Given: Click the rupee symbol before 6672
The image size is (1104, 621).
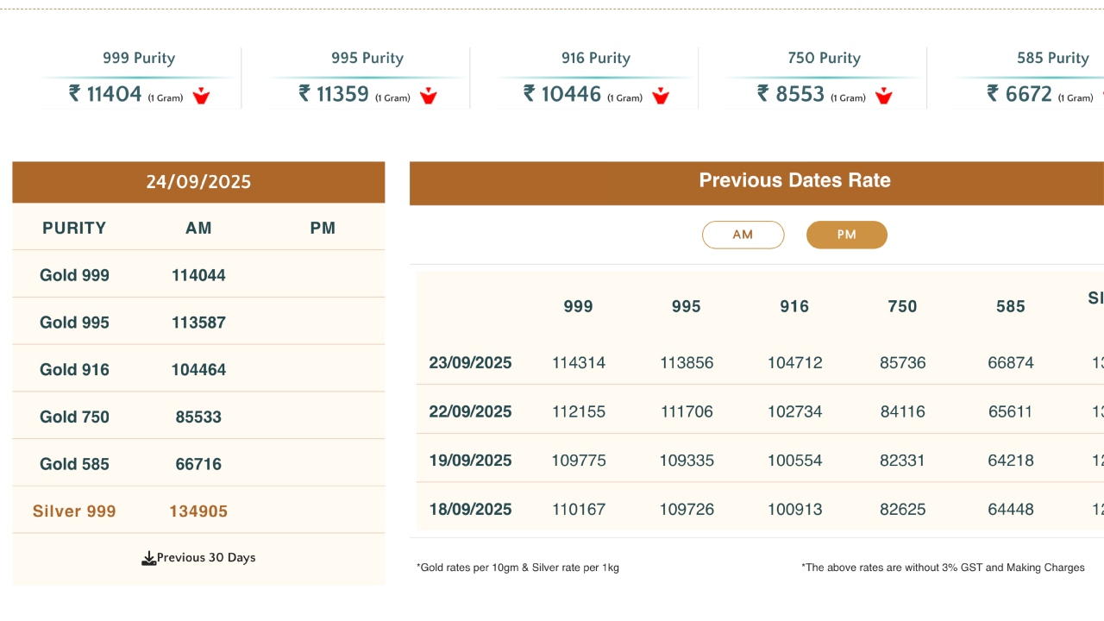Looking at the screenshot, I should (994, 93).
